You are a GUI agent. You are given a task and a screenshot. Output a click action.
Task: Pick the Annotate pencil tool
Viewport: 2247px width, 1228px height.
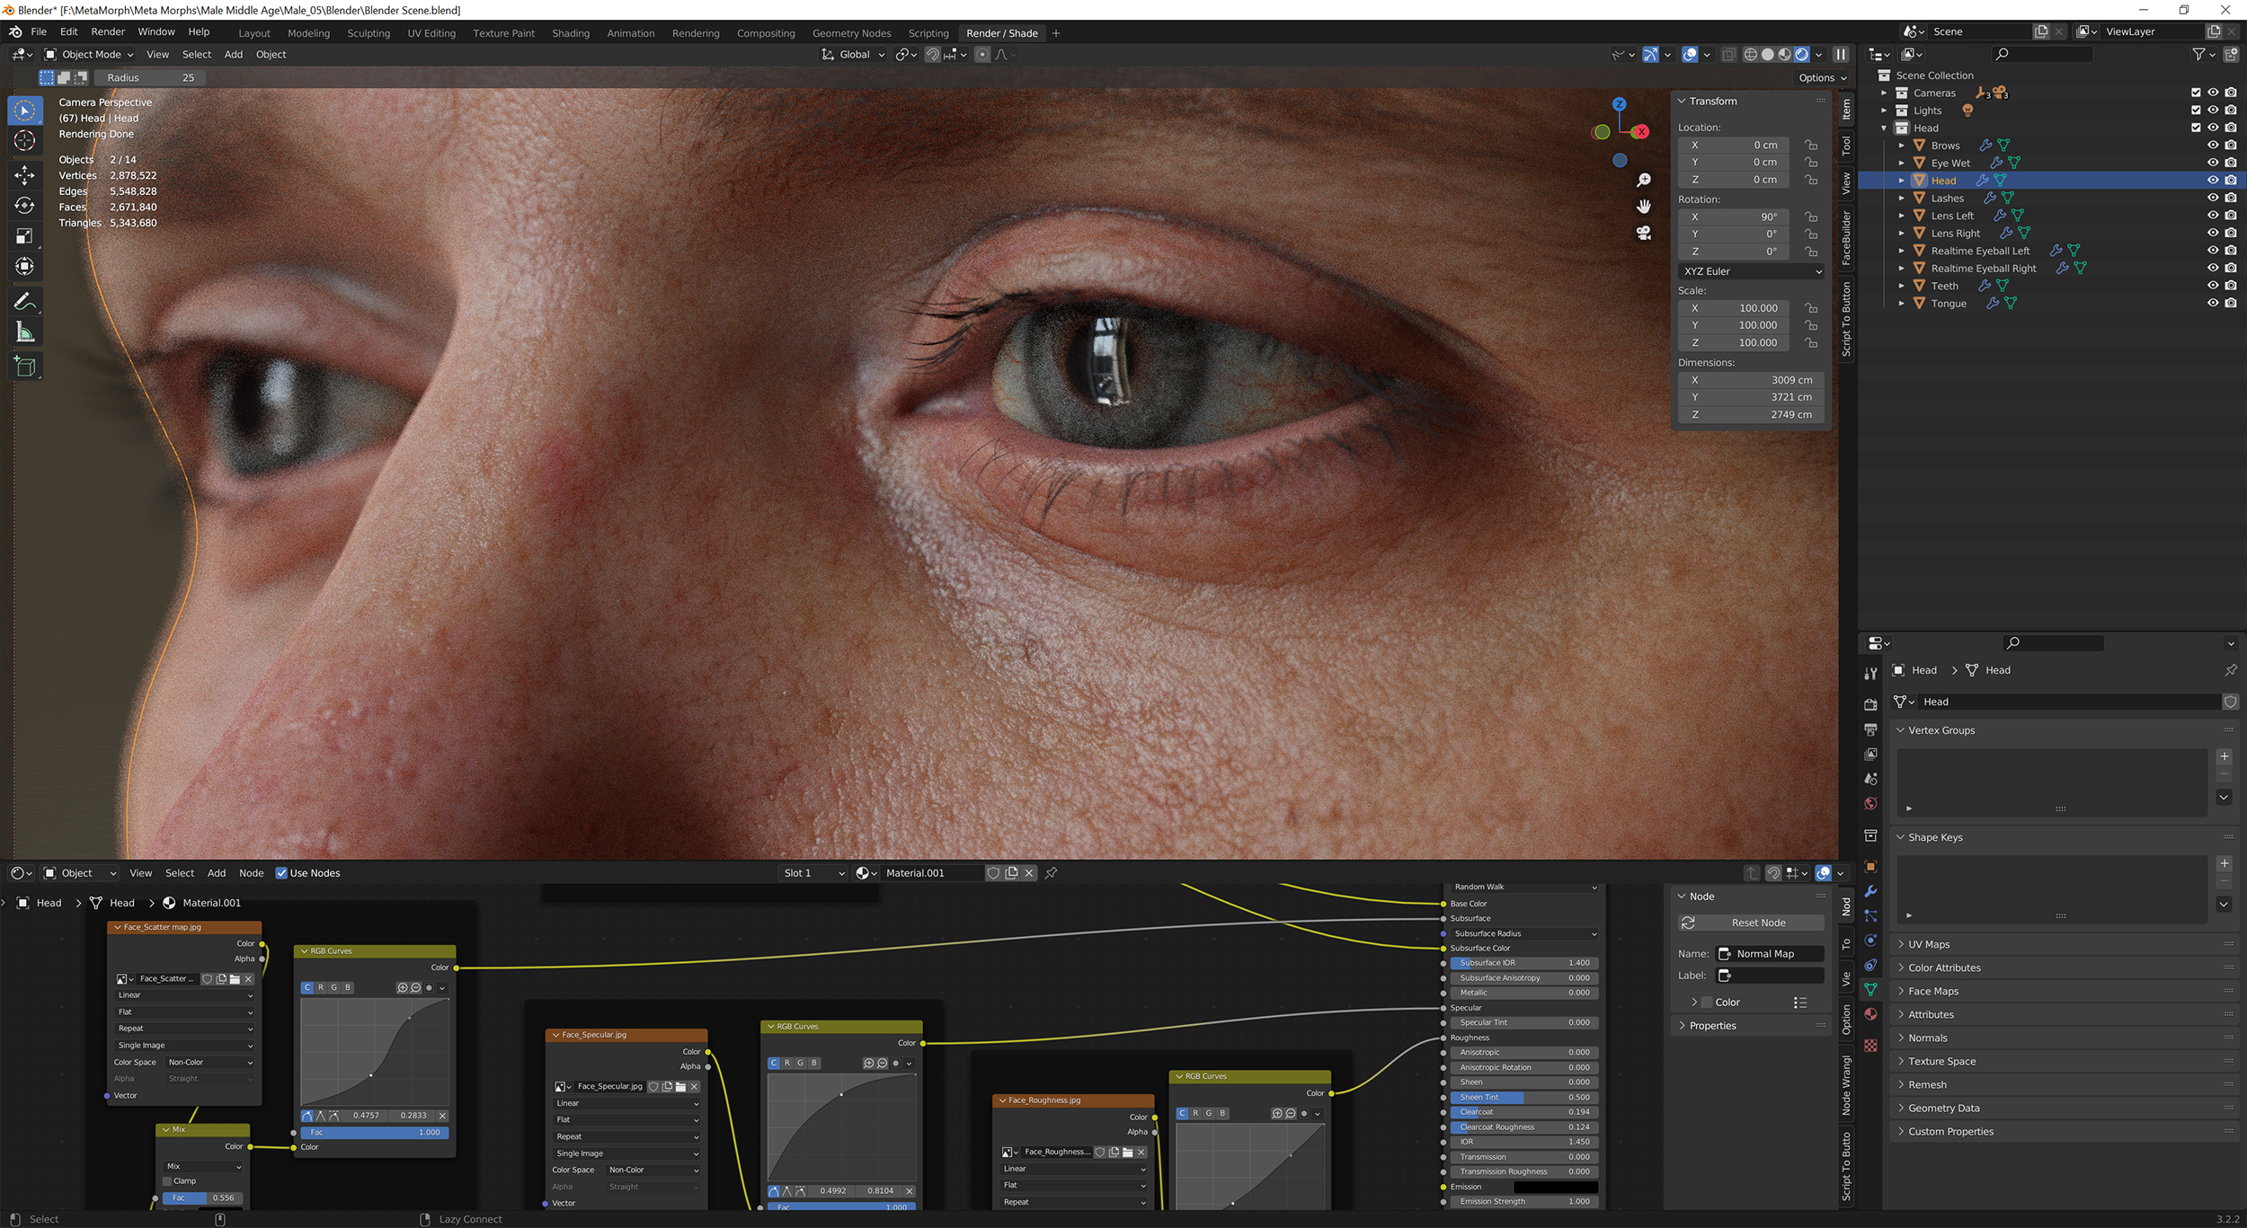[25, 302]
